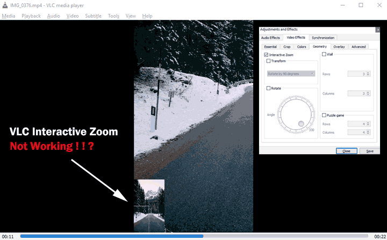Click the Save button in effects dialog

click(369, 151)
